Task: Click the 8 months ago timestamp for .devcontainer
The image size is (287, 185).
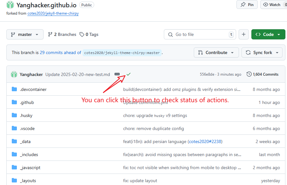Action: 266,89
